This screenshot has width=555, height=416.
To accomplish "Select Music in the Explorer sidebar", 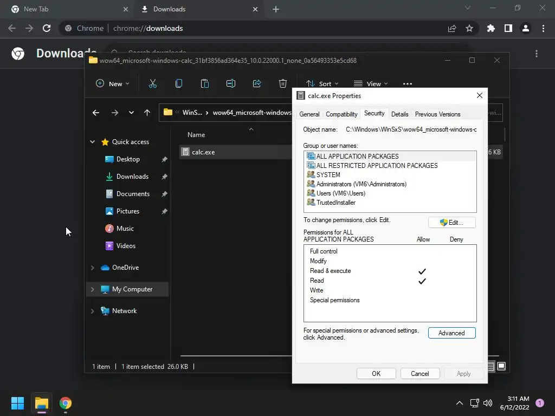I will pos(125,229).
